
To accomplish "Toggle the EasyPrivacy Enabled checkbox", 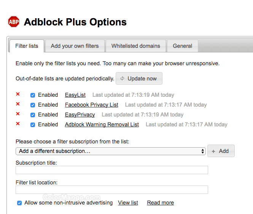I will (33, 115).
